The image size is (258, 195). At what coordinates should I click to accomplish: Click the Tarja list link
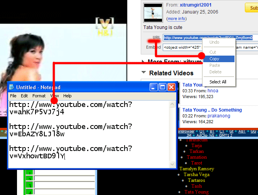click(x=197, y=146)
